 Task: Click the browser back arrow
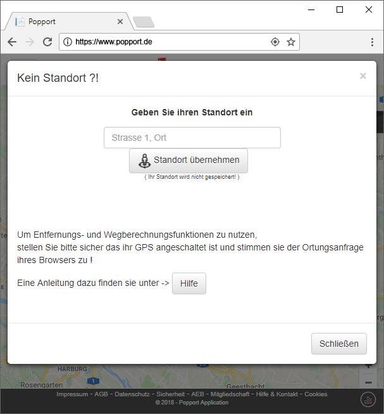coord(12,42)
